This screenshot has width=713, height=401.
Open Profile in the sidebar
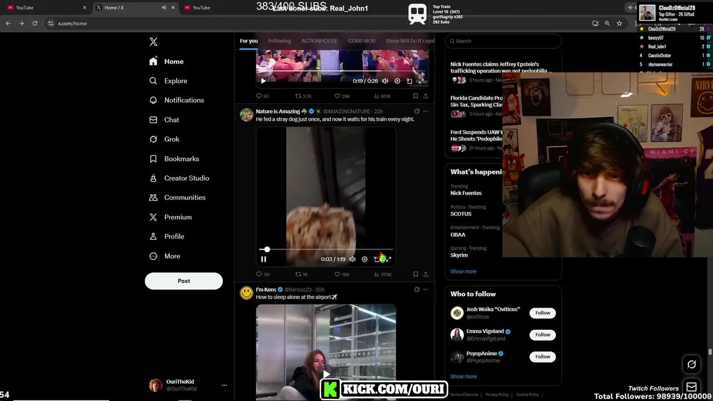coord(167,237)
